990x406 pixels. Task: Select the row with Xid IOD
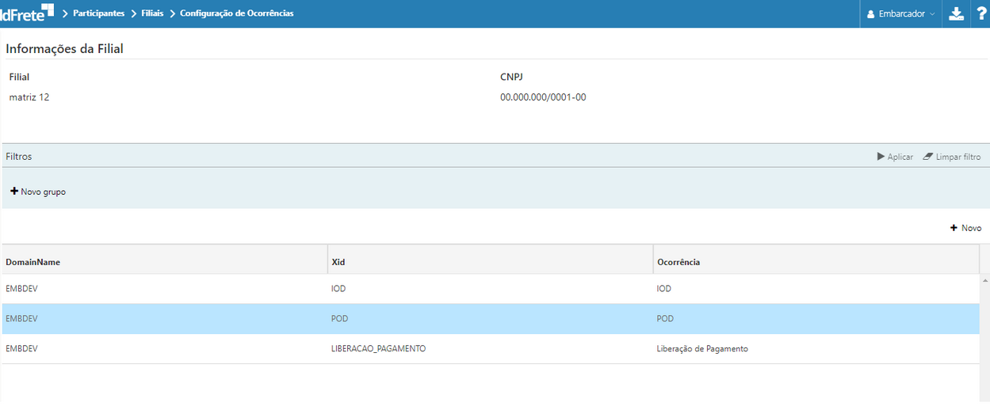click(x=338, y=289)
